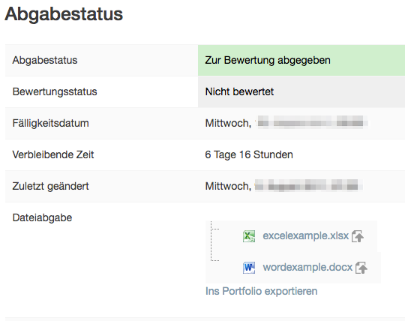
Task: Click the Dateiabgabe row label
Action: (42, 217)
